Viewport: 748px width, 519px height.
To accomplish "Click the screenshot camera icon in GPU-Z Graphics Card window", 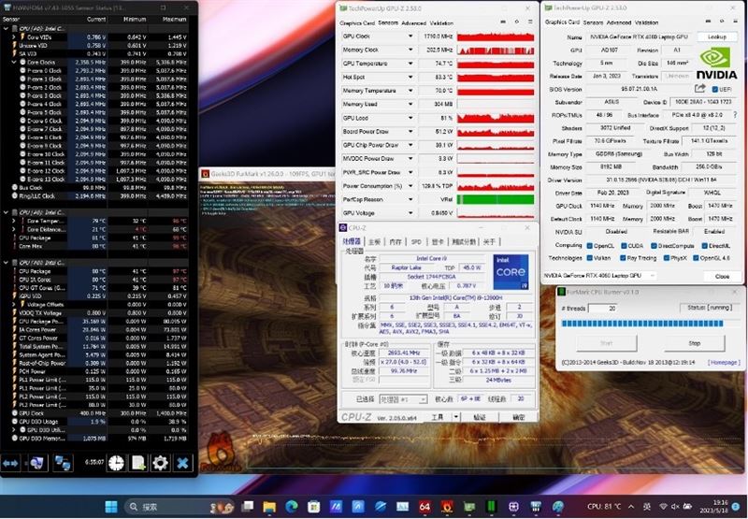I will [708, 22].
